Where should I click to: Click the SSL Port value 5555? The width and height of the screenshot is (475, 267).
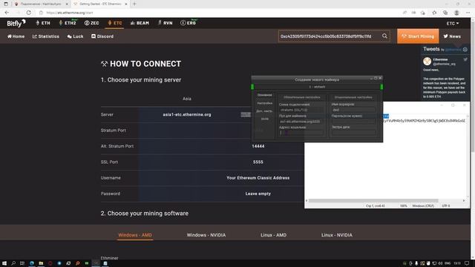[258, 162]
